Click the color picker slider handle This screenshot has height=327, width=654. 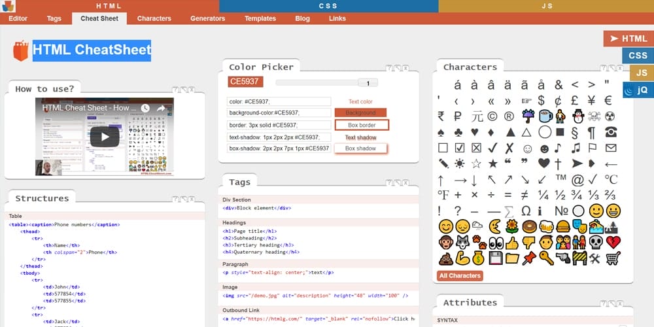click(368, 83)
